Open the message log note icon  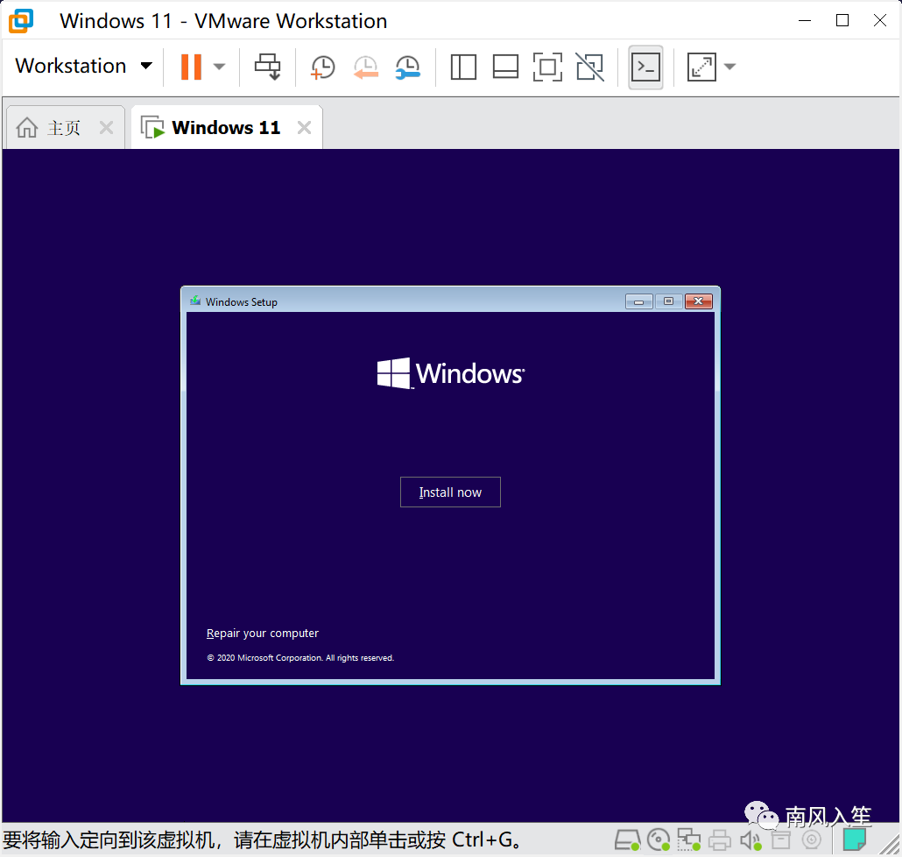854,839
